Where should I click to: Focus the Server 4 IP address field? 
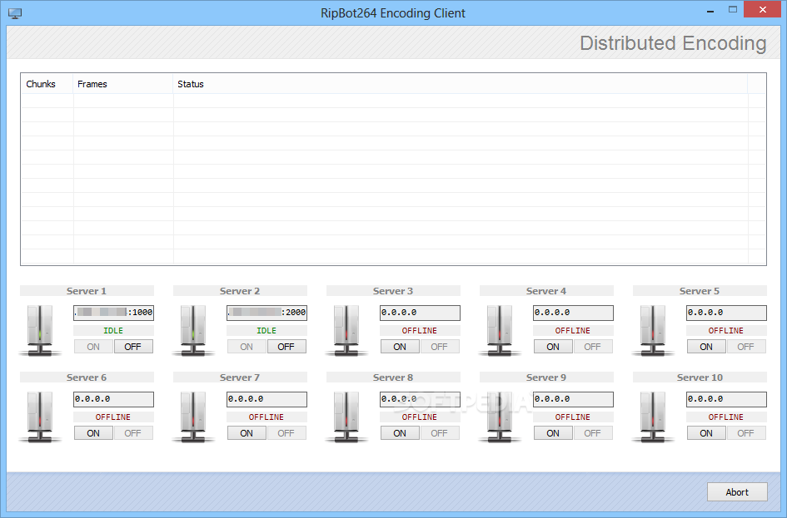coord(573,313)
